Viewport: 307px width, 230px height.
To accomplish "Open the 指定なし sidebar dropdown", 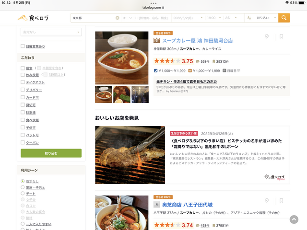I will pyautogui.click(x=51, y=32).
